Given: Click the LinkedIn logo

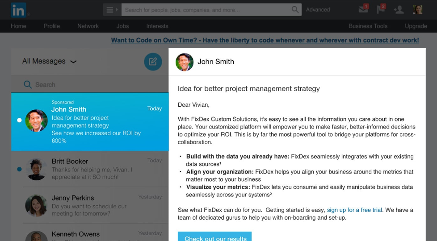Looking at the screenshot, I should coord(18,10).
